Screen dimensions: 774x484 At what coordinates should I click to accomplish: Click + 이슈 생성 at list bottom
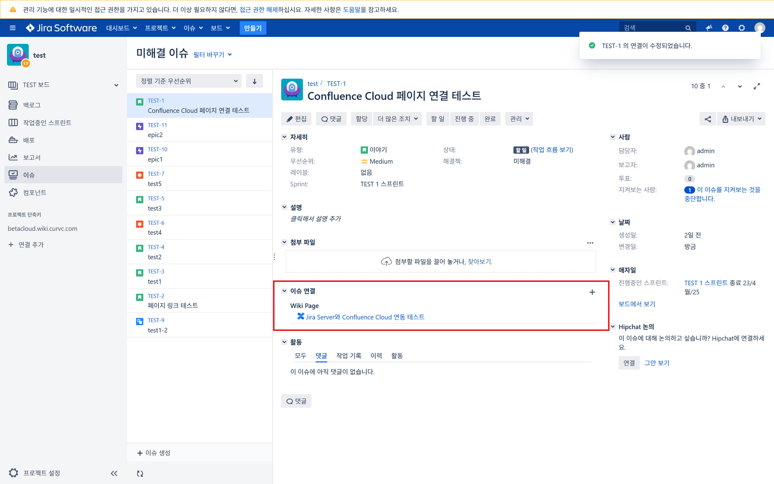pos(154,453)
